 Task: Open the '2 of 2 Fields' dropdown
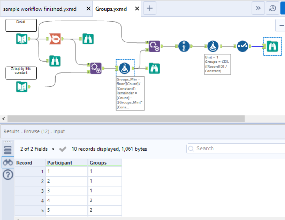(x=37, y=149)
